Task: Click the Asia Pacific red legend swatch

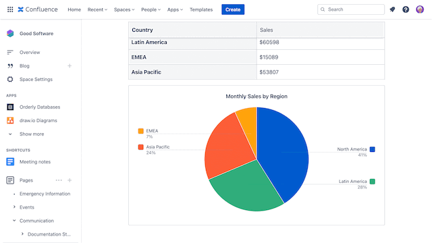Action: pyautogui.click(x=141, y=147)
